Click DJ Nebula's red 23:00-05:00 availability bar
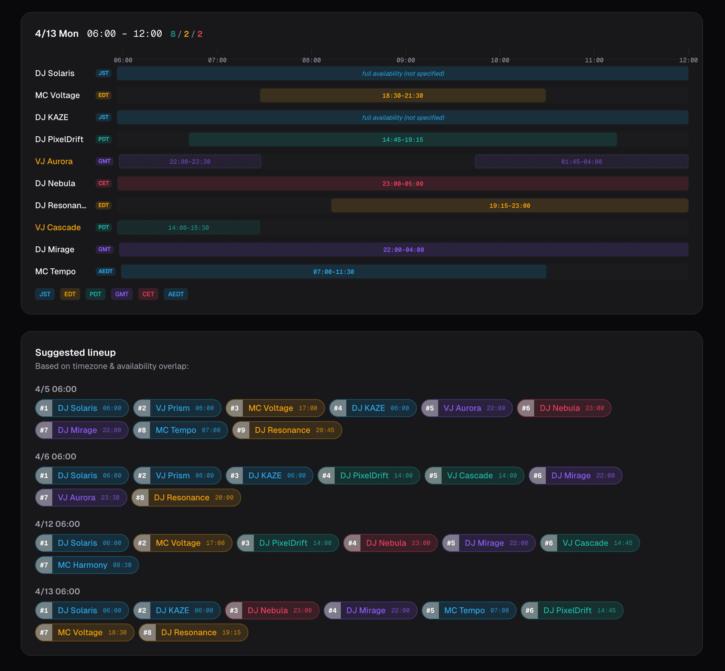 [402, 183]
